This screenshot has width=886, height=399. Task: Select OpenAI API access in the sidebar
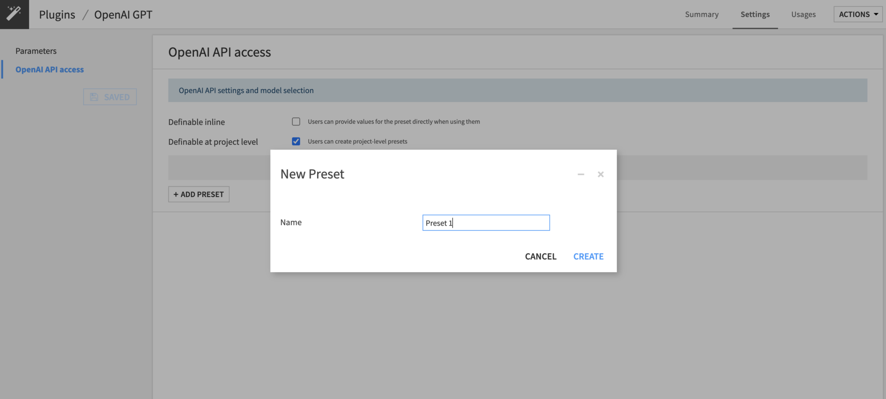[x=49, y=69]
